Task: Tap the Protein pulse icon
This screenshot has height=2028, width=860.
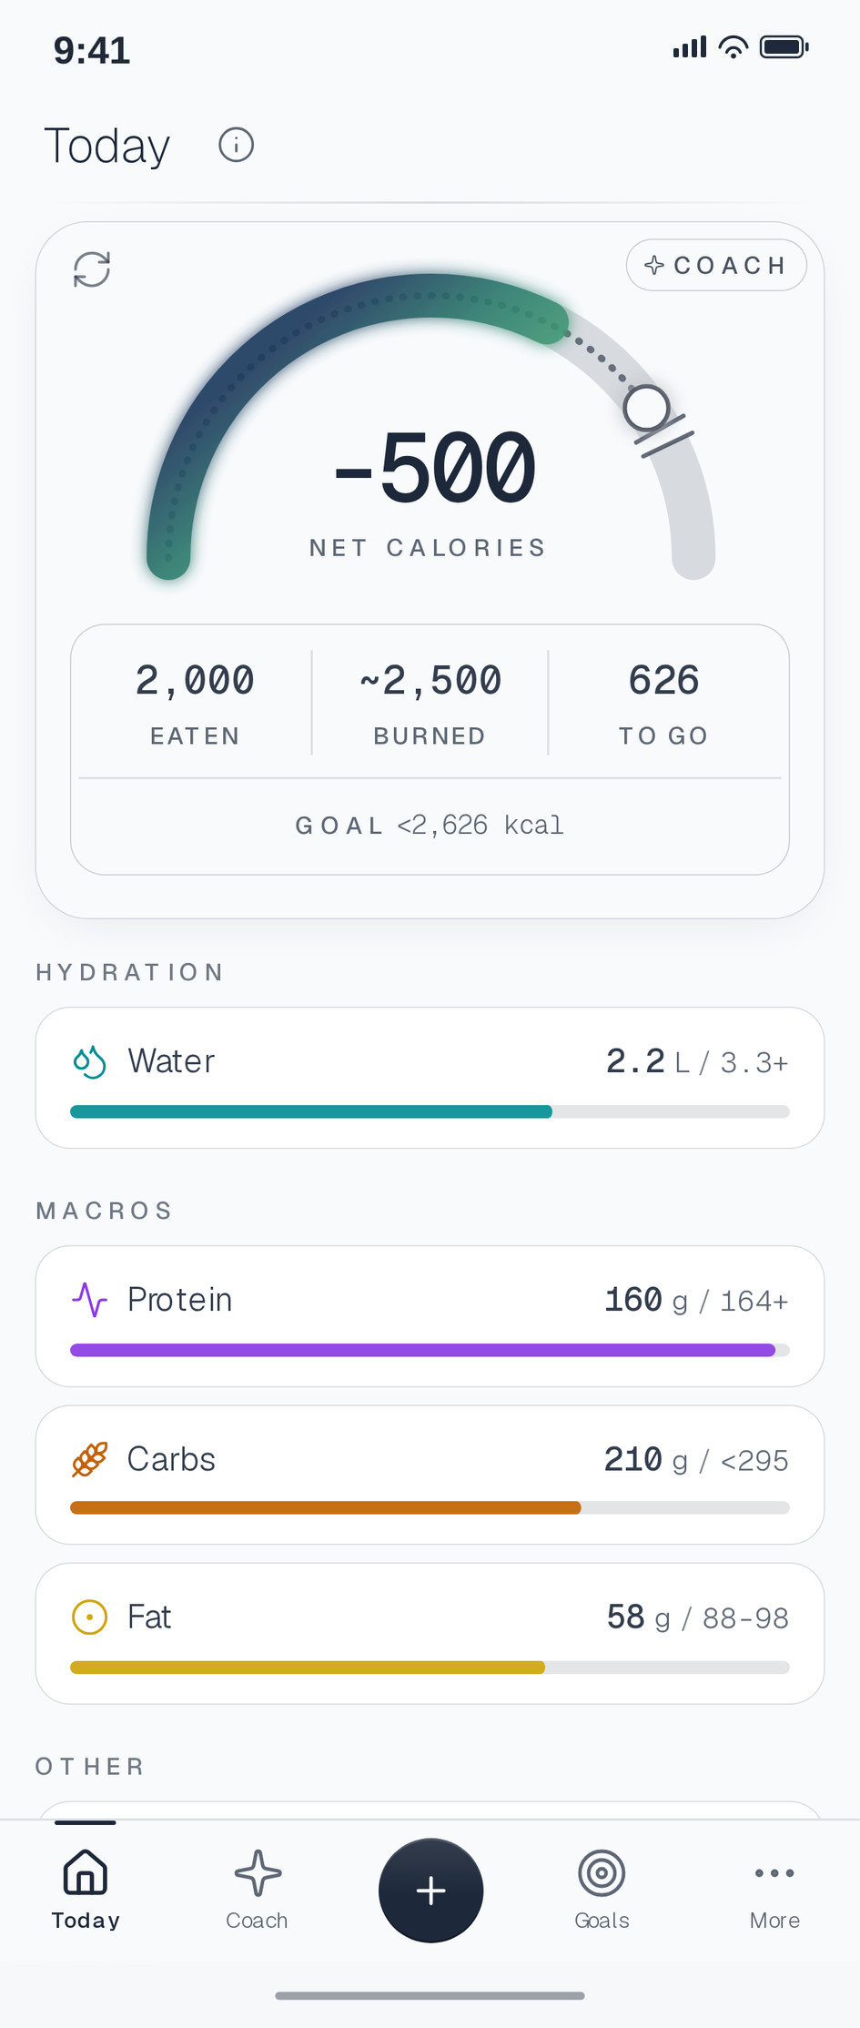Action: pos(89,1300)
